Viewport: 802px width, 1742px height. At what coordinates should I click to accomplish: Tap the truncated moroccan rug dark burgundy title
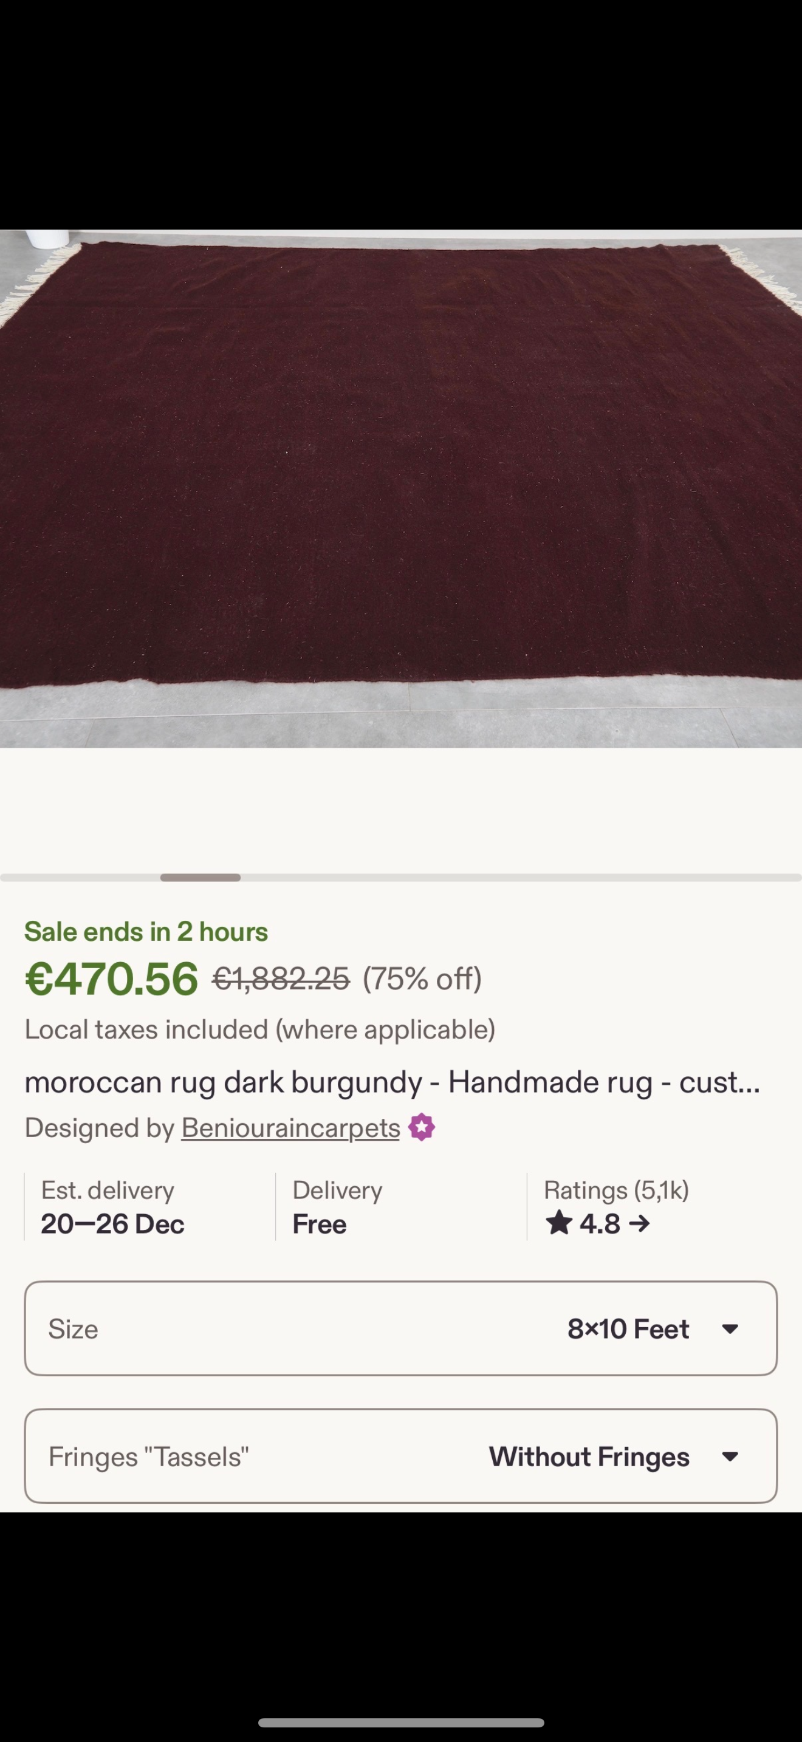tap(392, 1082)
